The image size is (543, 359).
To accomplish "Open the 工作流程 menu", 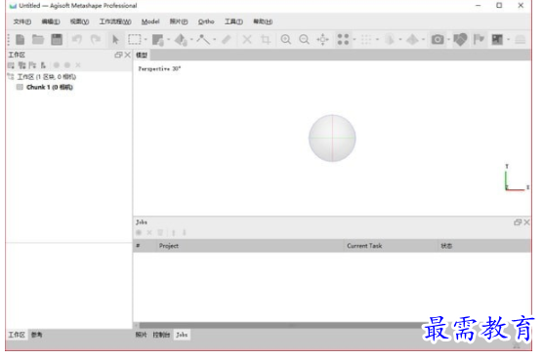I will [115, 21].
